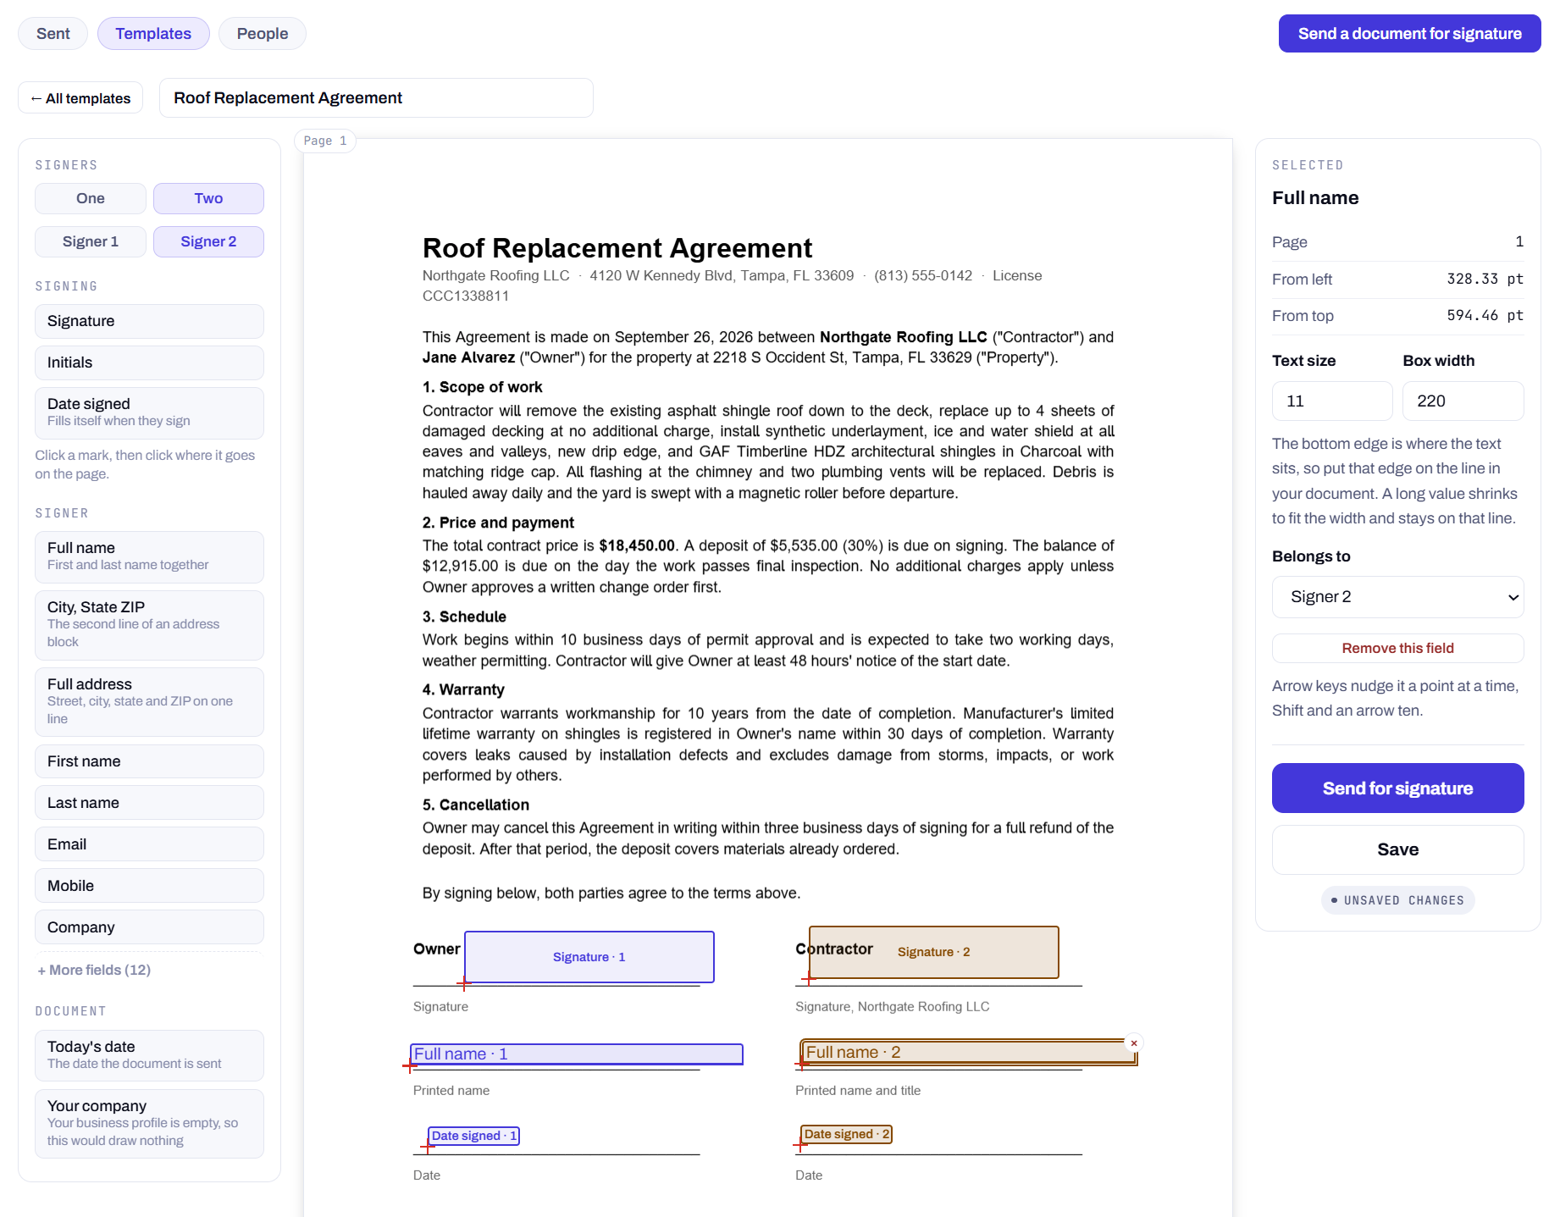The image size is (1560, 1217).
Task: Click the '5. Cancellation' heading
Action: pyautogui.click(x=476, y=805)
